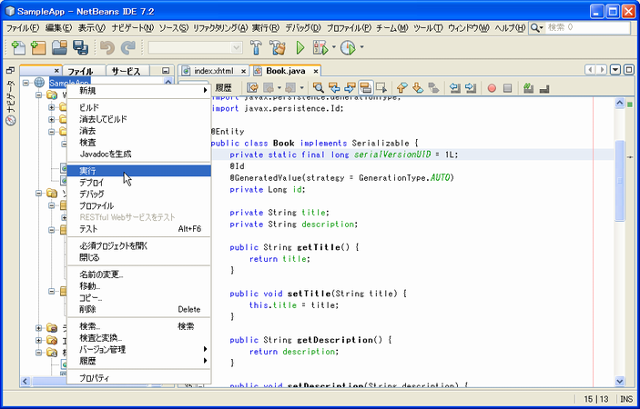Select デバッグ in the context menu

[138, 194]
